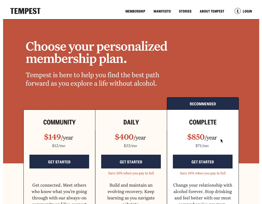Click the $149/year price
This screenshot has height=204, width=262.
(59, 137)
